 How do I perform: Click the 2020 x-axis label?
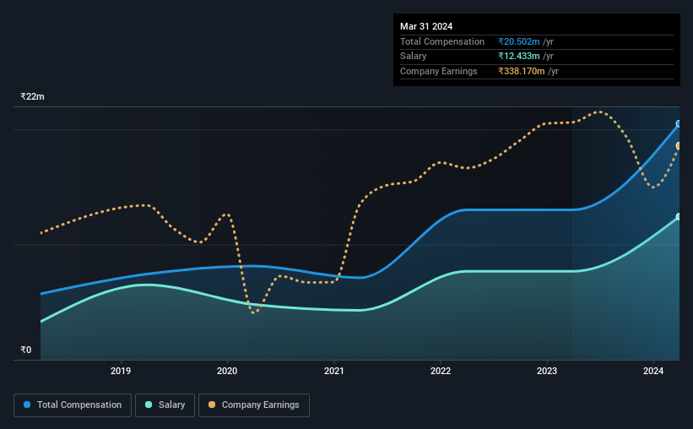point(227,371)
